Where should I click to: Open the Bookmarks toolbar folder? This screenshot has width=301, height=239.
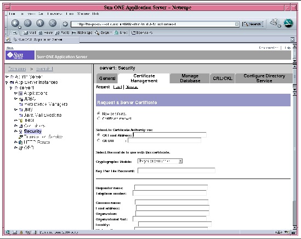coord(142,33)
